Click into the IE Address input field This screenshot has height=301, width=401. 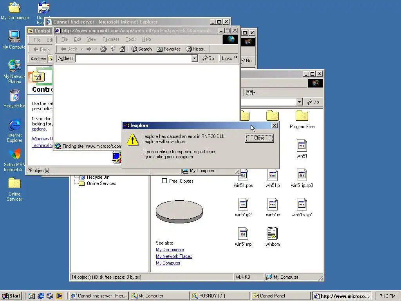134,59
